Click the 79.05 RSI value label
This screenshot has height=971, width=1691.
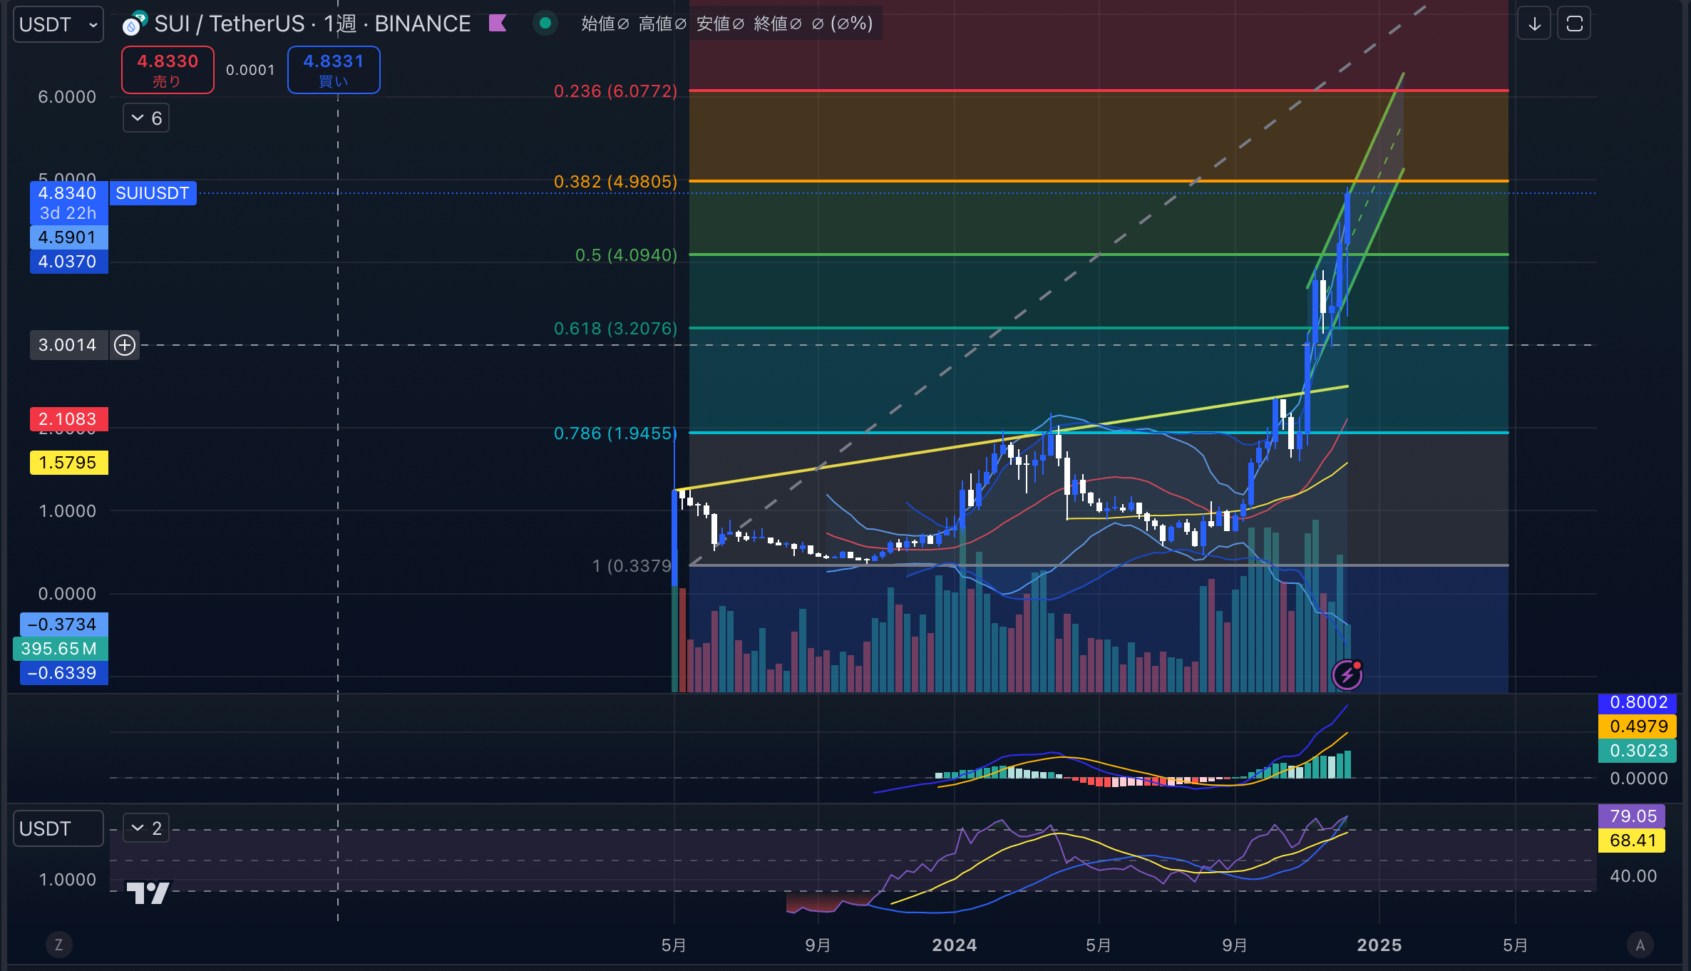pyautogui.click(x=1632, y=816)
